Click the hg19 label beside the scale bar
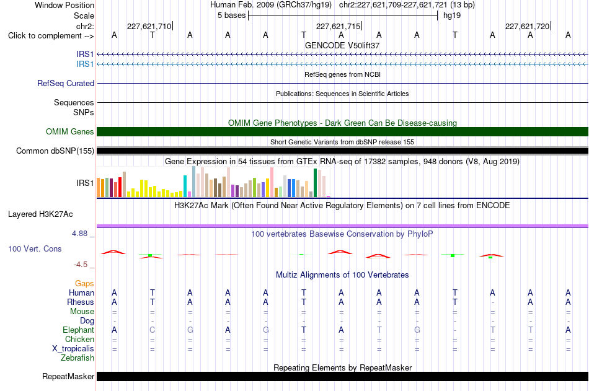 452,15
